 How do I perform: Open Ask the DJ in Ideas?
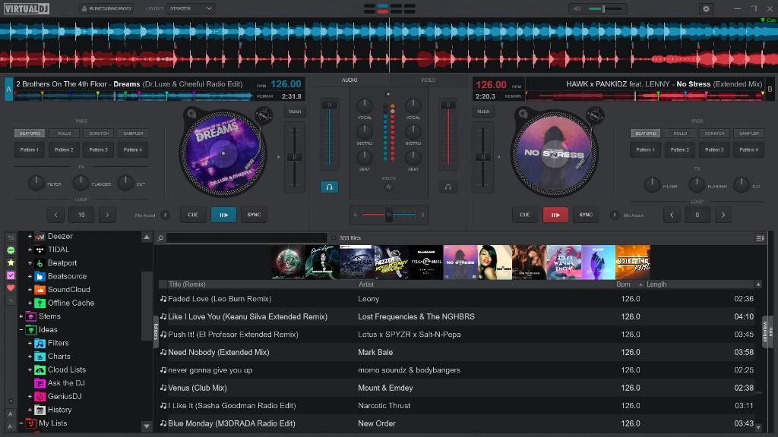tap(59, 383)
